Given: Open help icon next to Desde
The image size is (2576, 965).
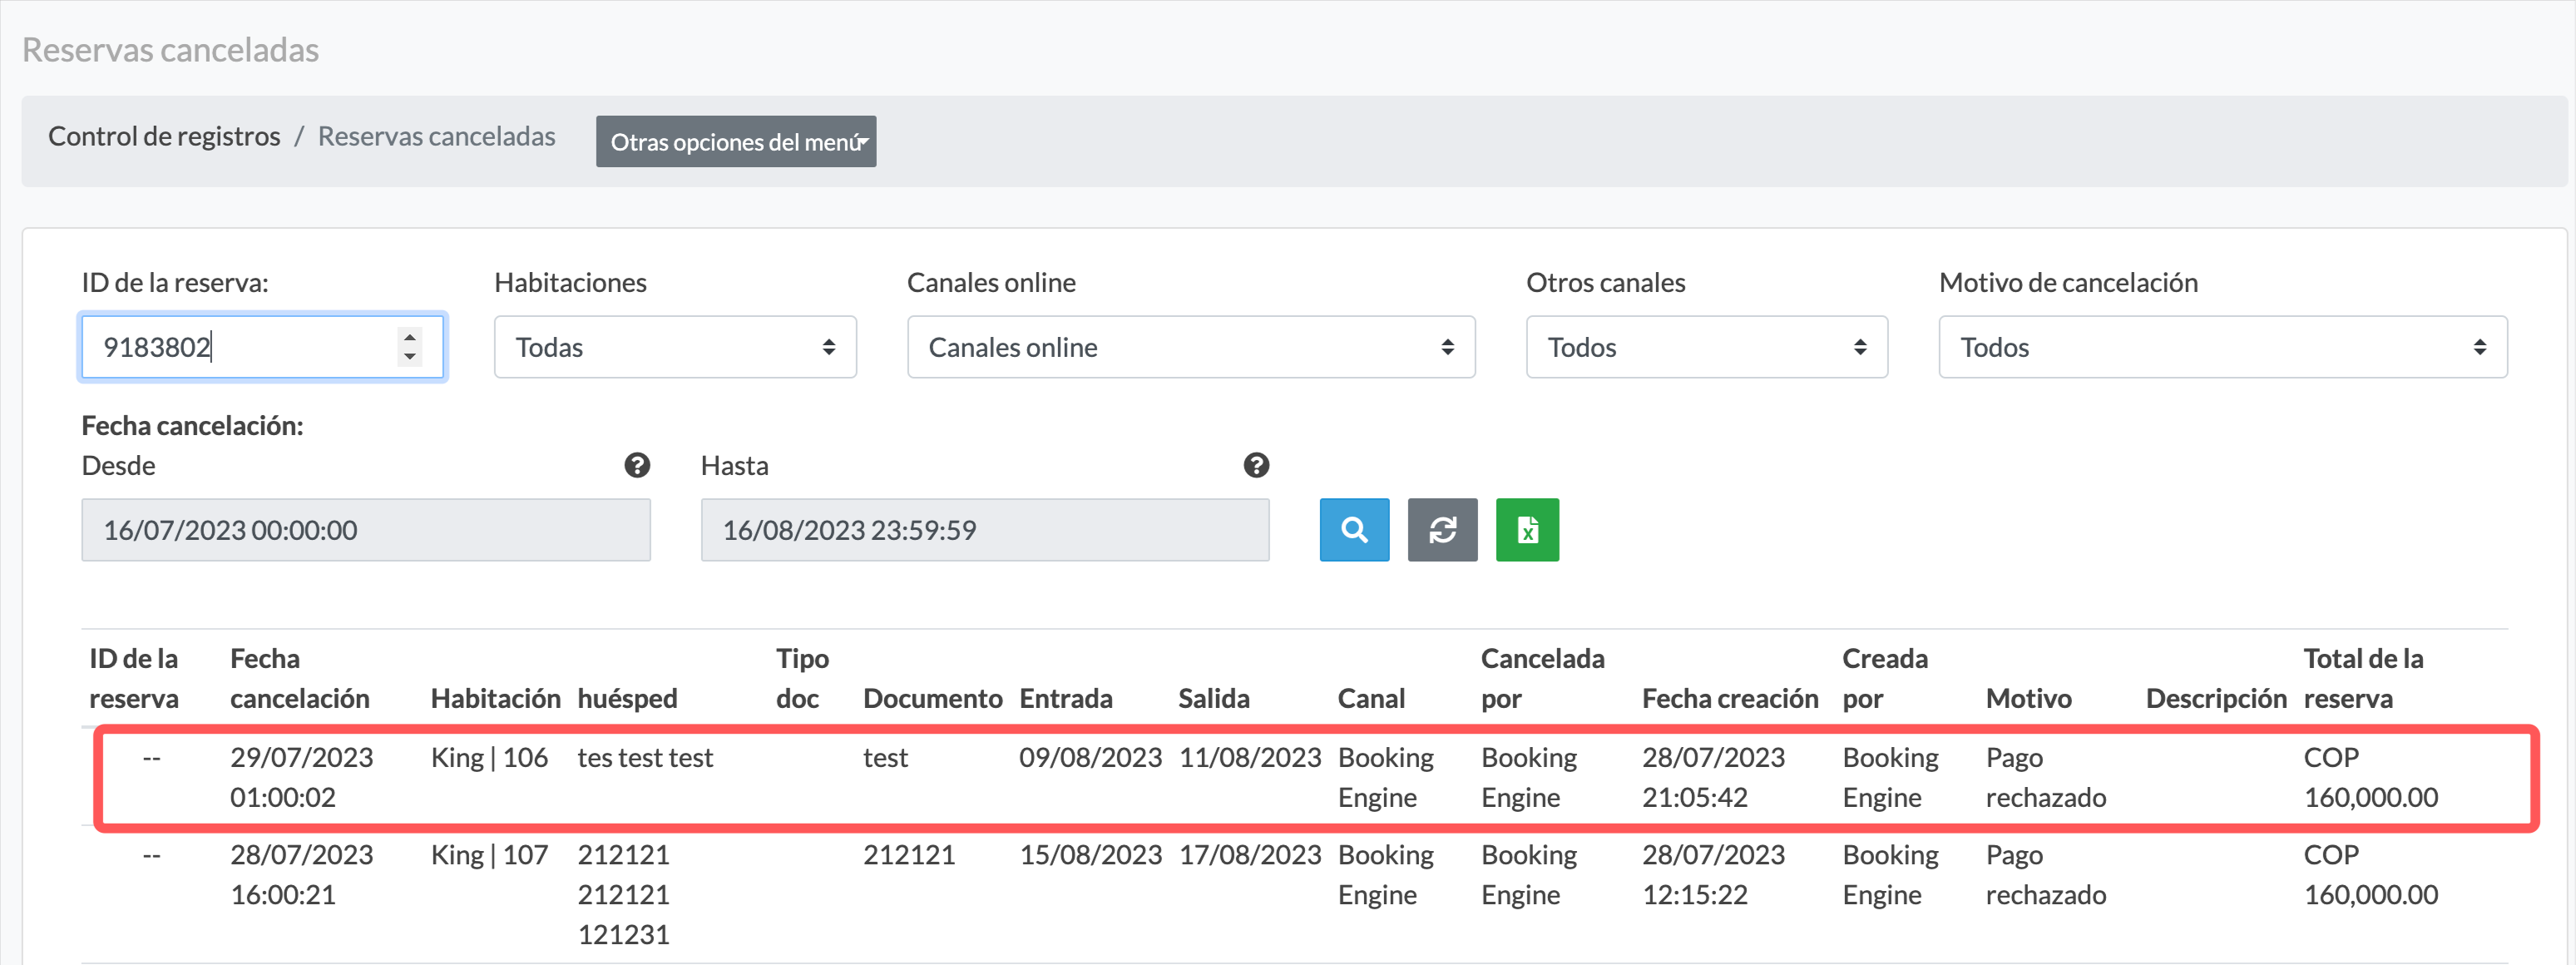Looking at the screenshot, I should coord(637,465).
